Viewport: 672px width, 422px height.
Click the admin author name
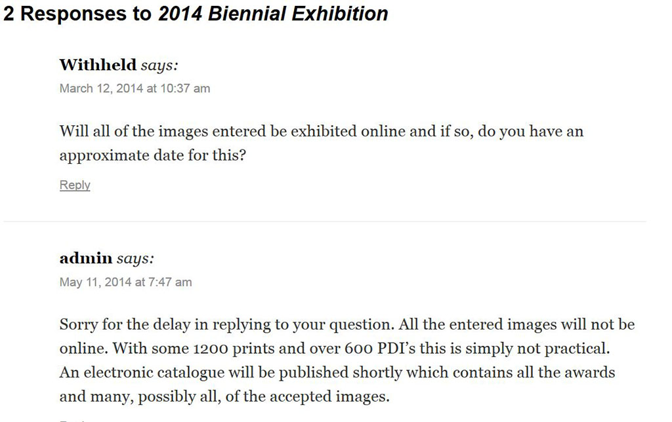point(85,259)
